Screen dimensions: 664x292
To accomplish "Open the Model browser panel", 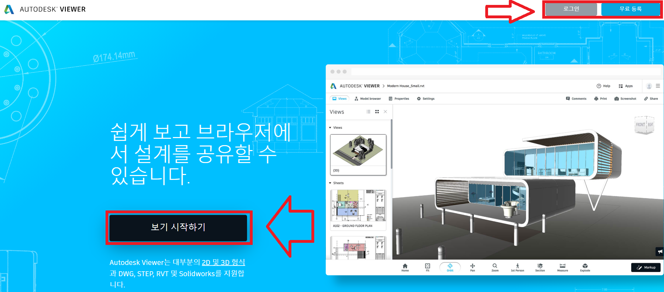I will (368, 99).
